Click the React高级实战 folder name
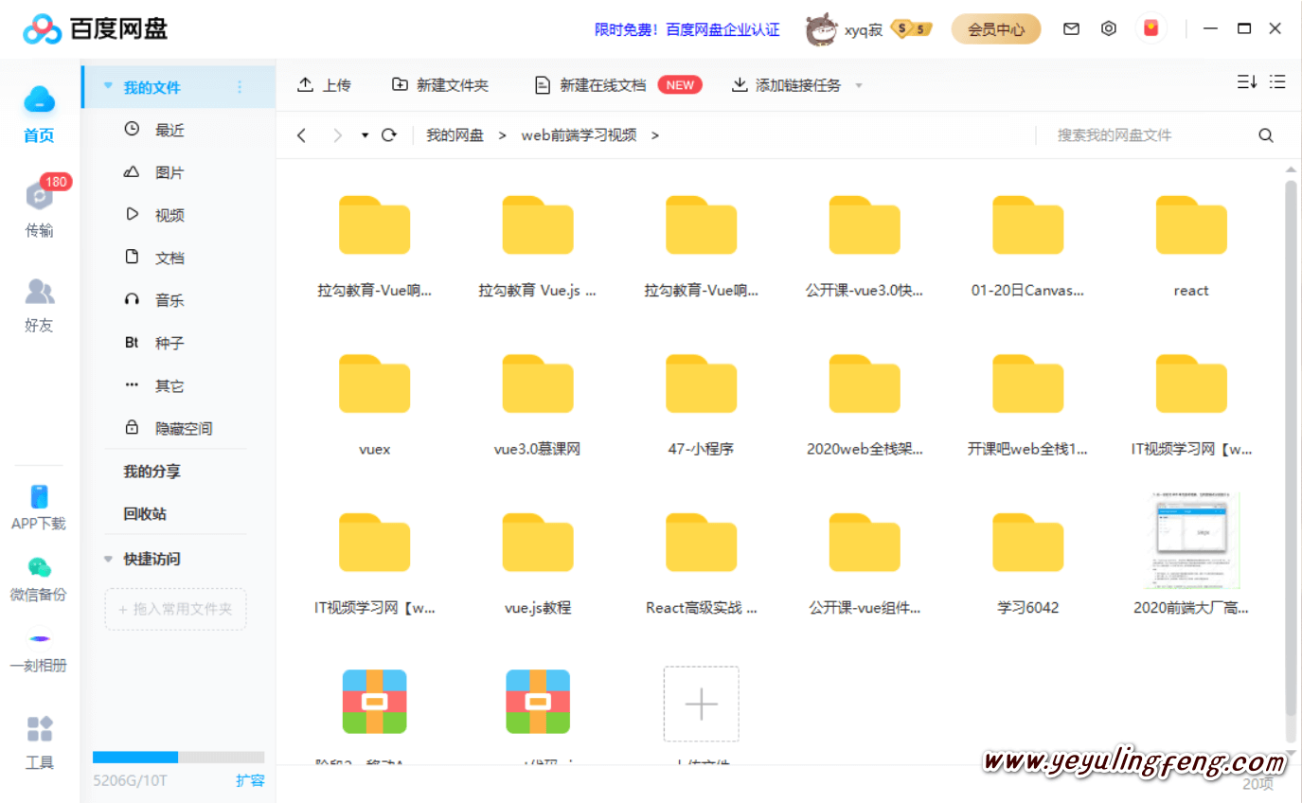1302x803 pixels. click(702, 607)
